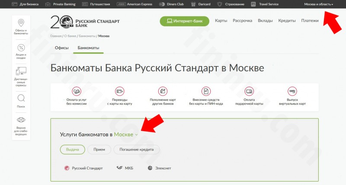Open the Поиск magnifier icon

pyautogui.click(x=21, y=98)
